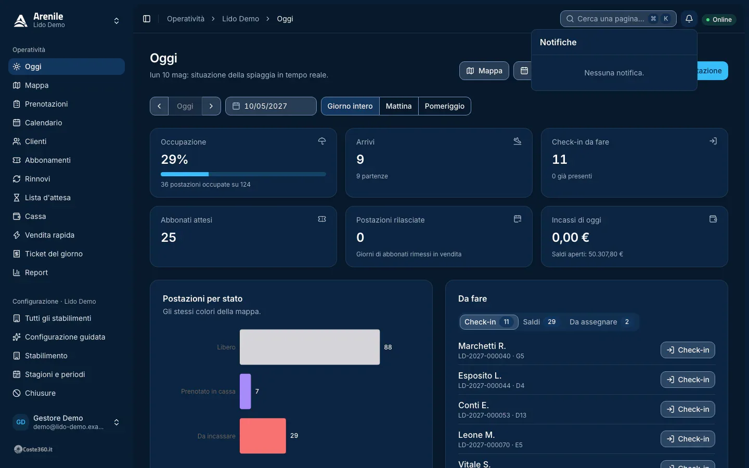749x468 pixels.
Task: Open Cassa in the sidebar
Action: [67, 216]
